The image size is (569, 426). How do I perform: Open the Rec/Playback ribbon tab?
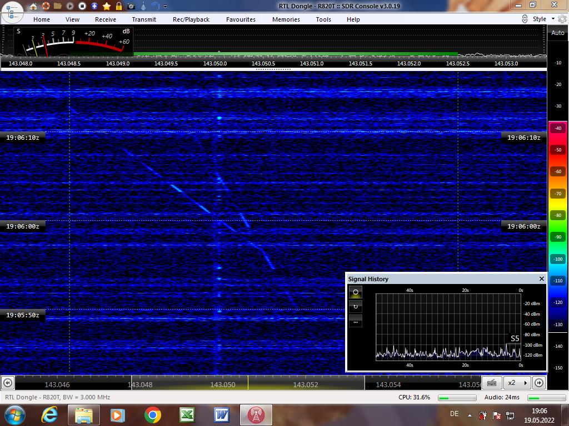pyautogui.click(x=191, y=19)
